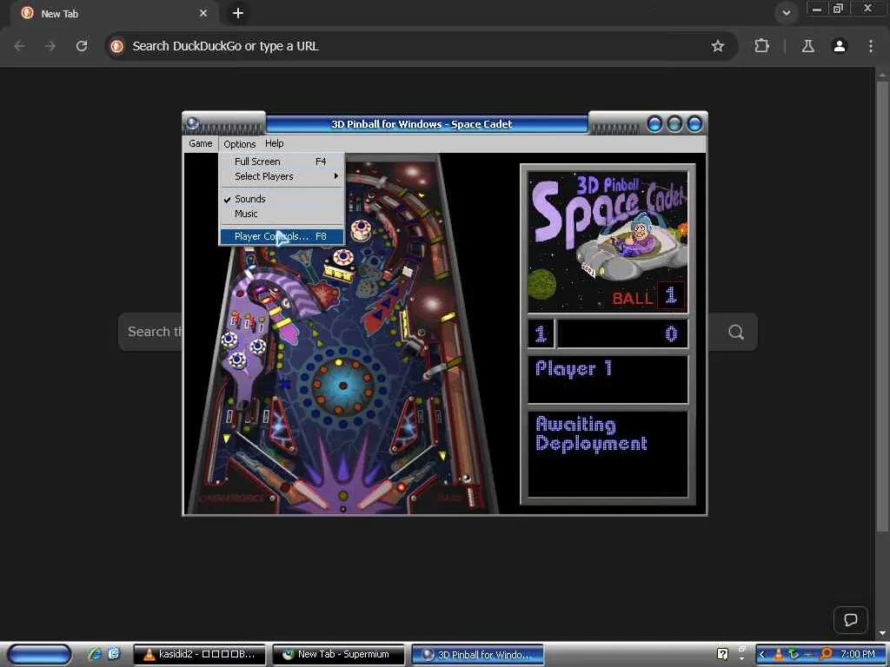Screen dimensions: 890x667
Task: Close the New Tab browser tab
Action: click(x=203, y=13)
